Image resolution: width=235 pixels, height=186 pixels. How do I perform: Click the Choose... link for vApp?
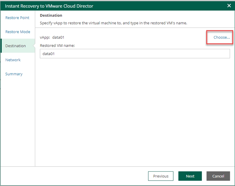coord(221,37)
